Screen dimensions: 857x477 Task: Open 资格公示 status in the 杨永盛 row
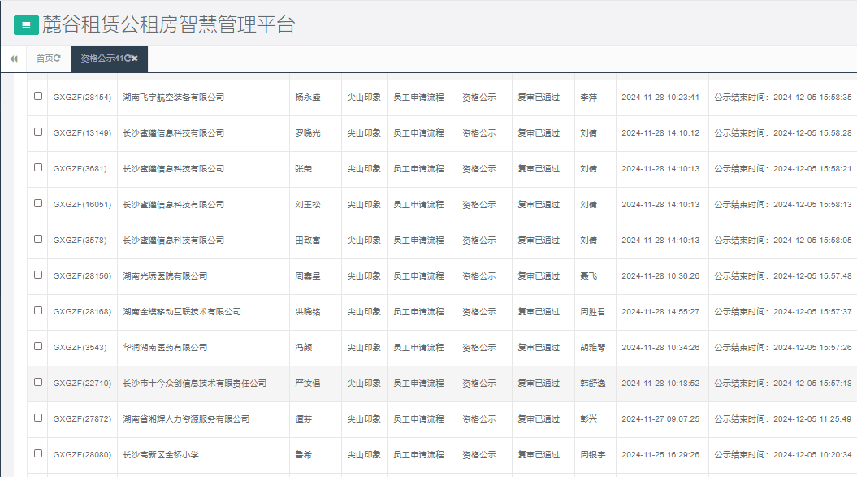478,97
